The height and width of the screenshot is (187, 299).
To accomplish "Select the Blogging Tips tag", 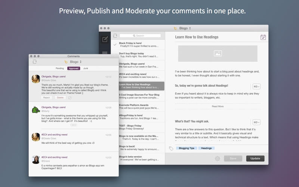I will [x=187, y=148].
